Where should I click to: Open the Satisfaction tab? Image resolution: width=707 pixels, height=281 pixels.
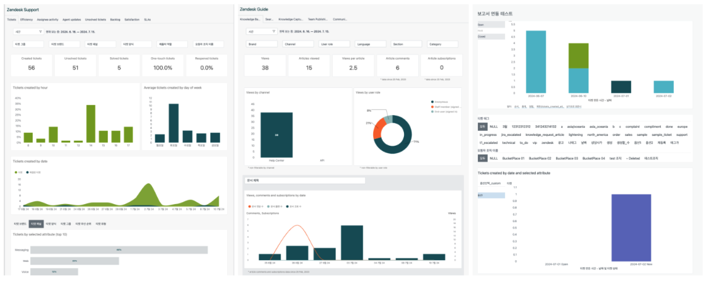(x=132, y=20)
